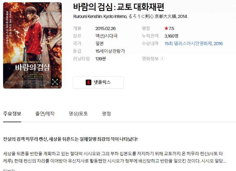This screenshot has height=171, width=236.
Task: Click the movie title 바람의 검심 : 교토 대화재편
Action: pos(119,7)
